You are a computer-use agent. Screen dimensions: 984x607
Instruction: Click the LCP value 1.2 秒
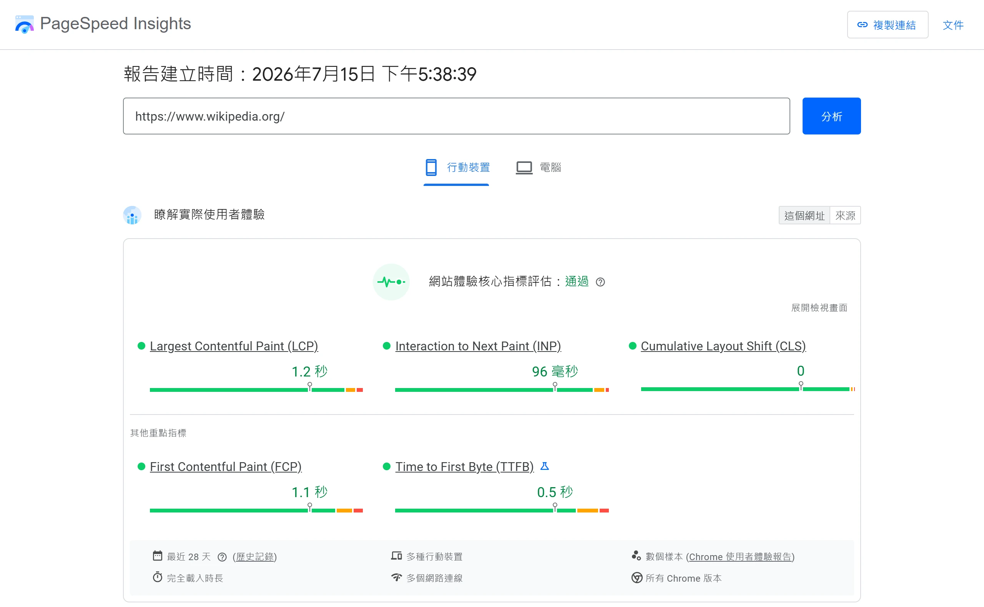(309, 371)
